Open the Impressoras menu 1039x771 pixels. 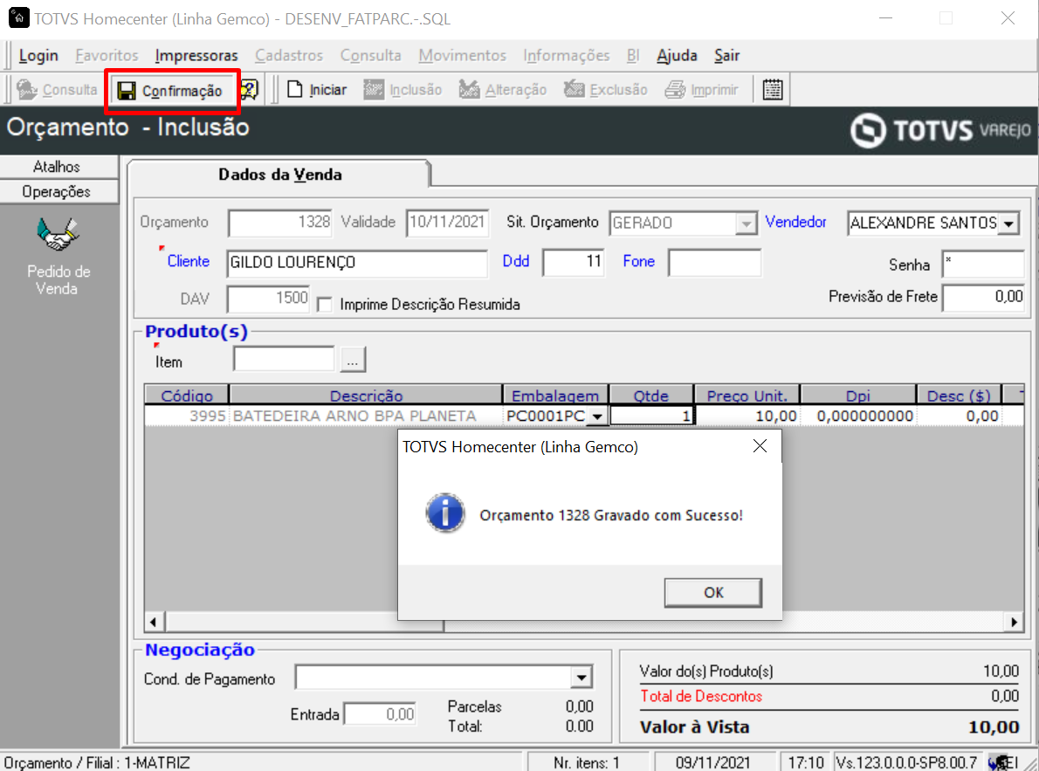pos(196,56)
